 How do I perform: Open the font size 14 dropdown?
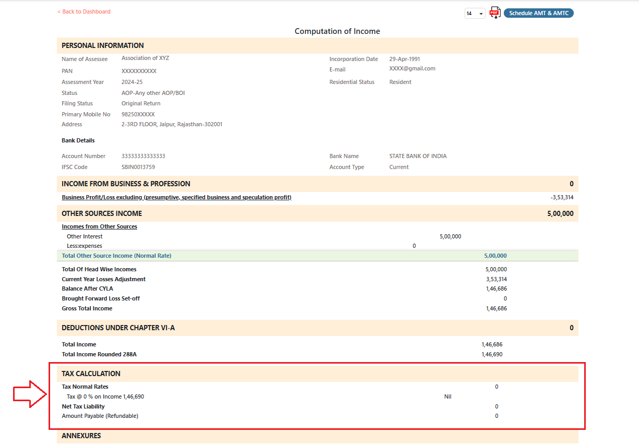coord(475,14)
